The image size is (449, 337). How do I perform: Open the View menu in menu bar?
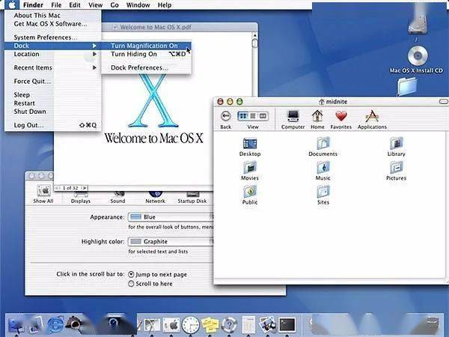95,5
